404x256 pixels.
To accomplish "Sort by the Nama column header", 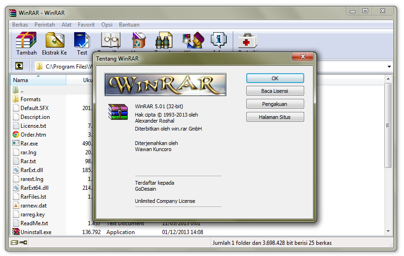I will click(x=38, y=80).
